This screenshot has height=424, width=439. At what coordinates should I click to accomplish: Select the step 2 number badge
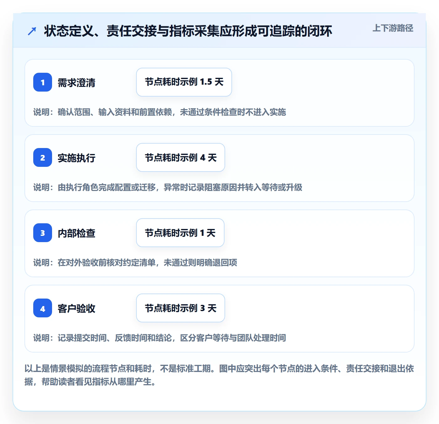[x=43, y=157]
